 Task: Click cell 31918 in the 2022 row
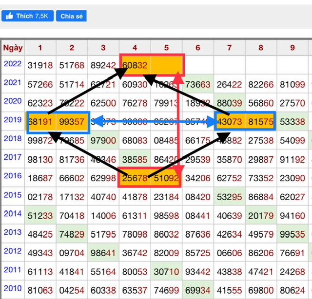click(41, 65)
